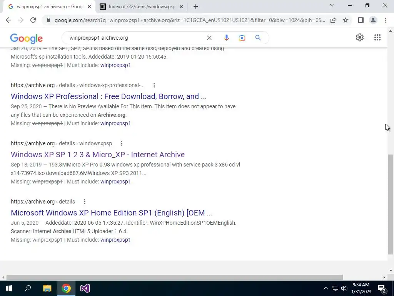
Task: Open the taskbar clock and date
Action: coord(361,288)
